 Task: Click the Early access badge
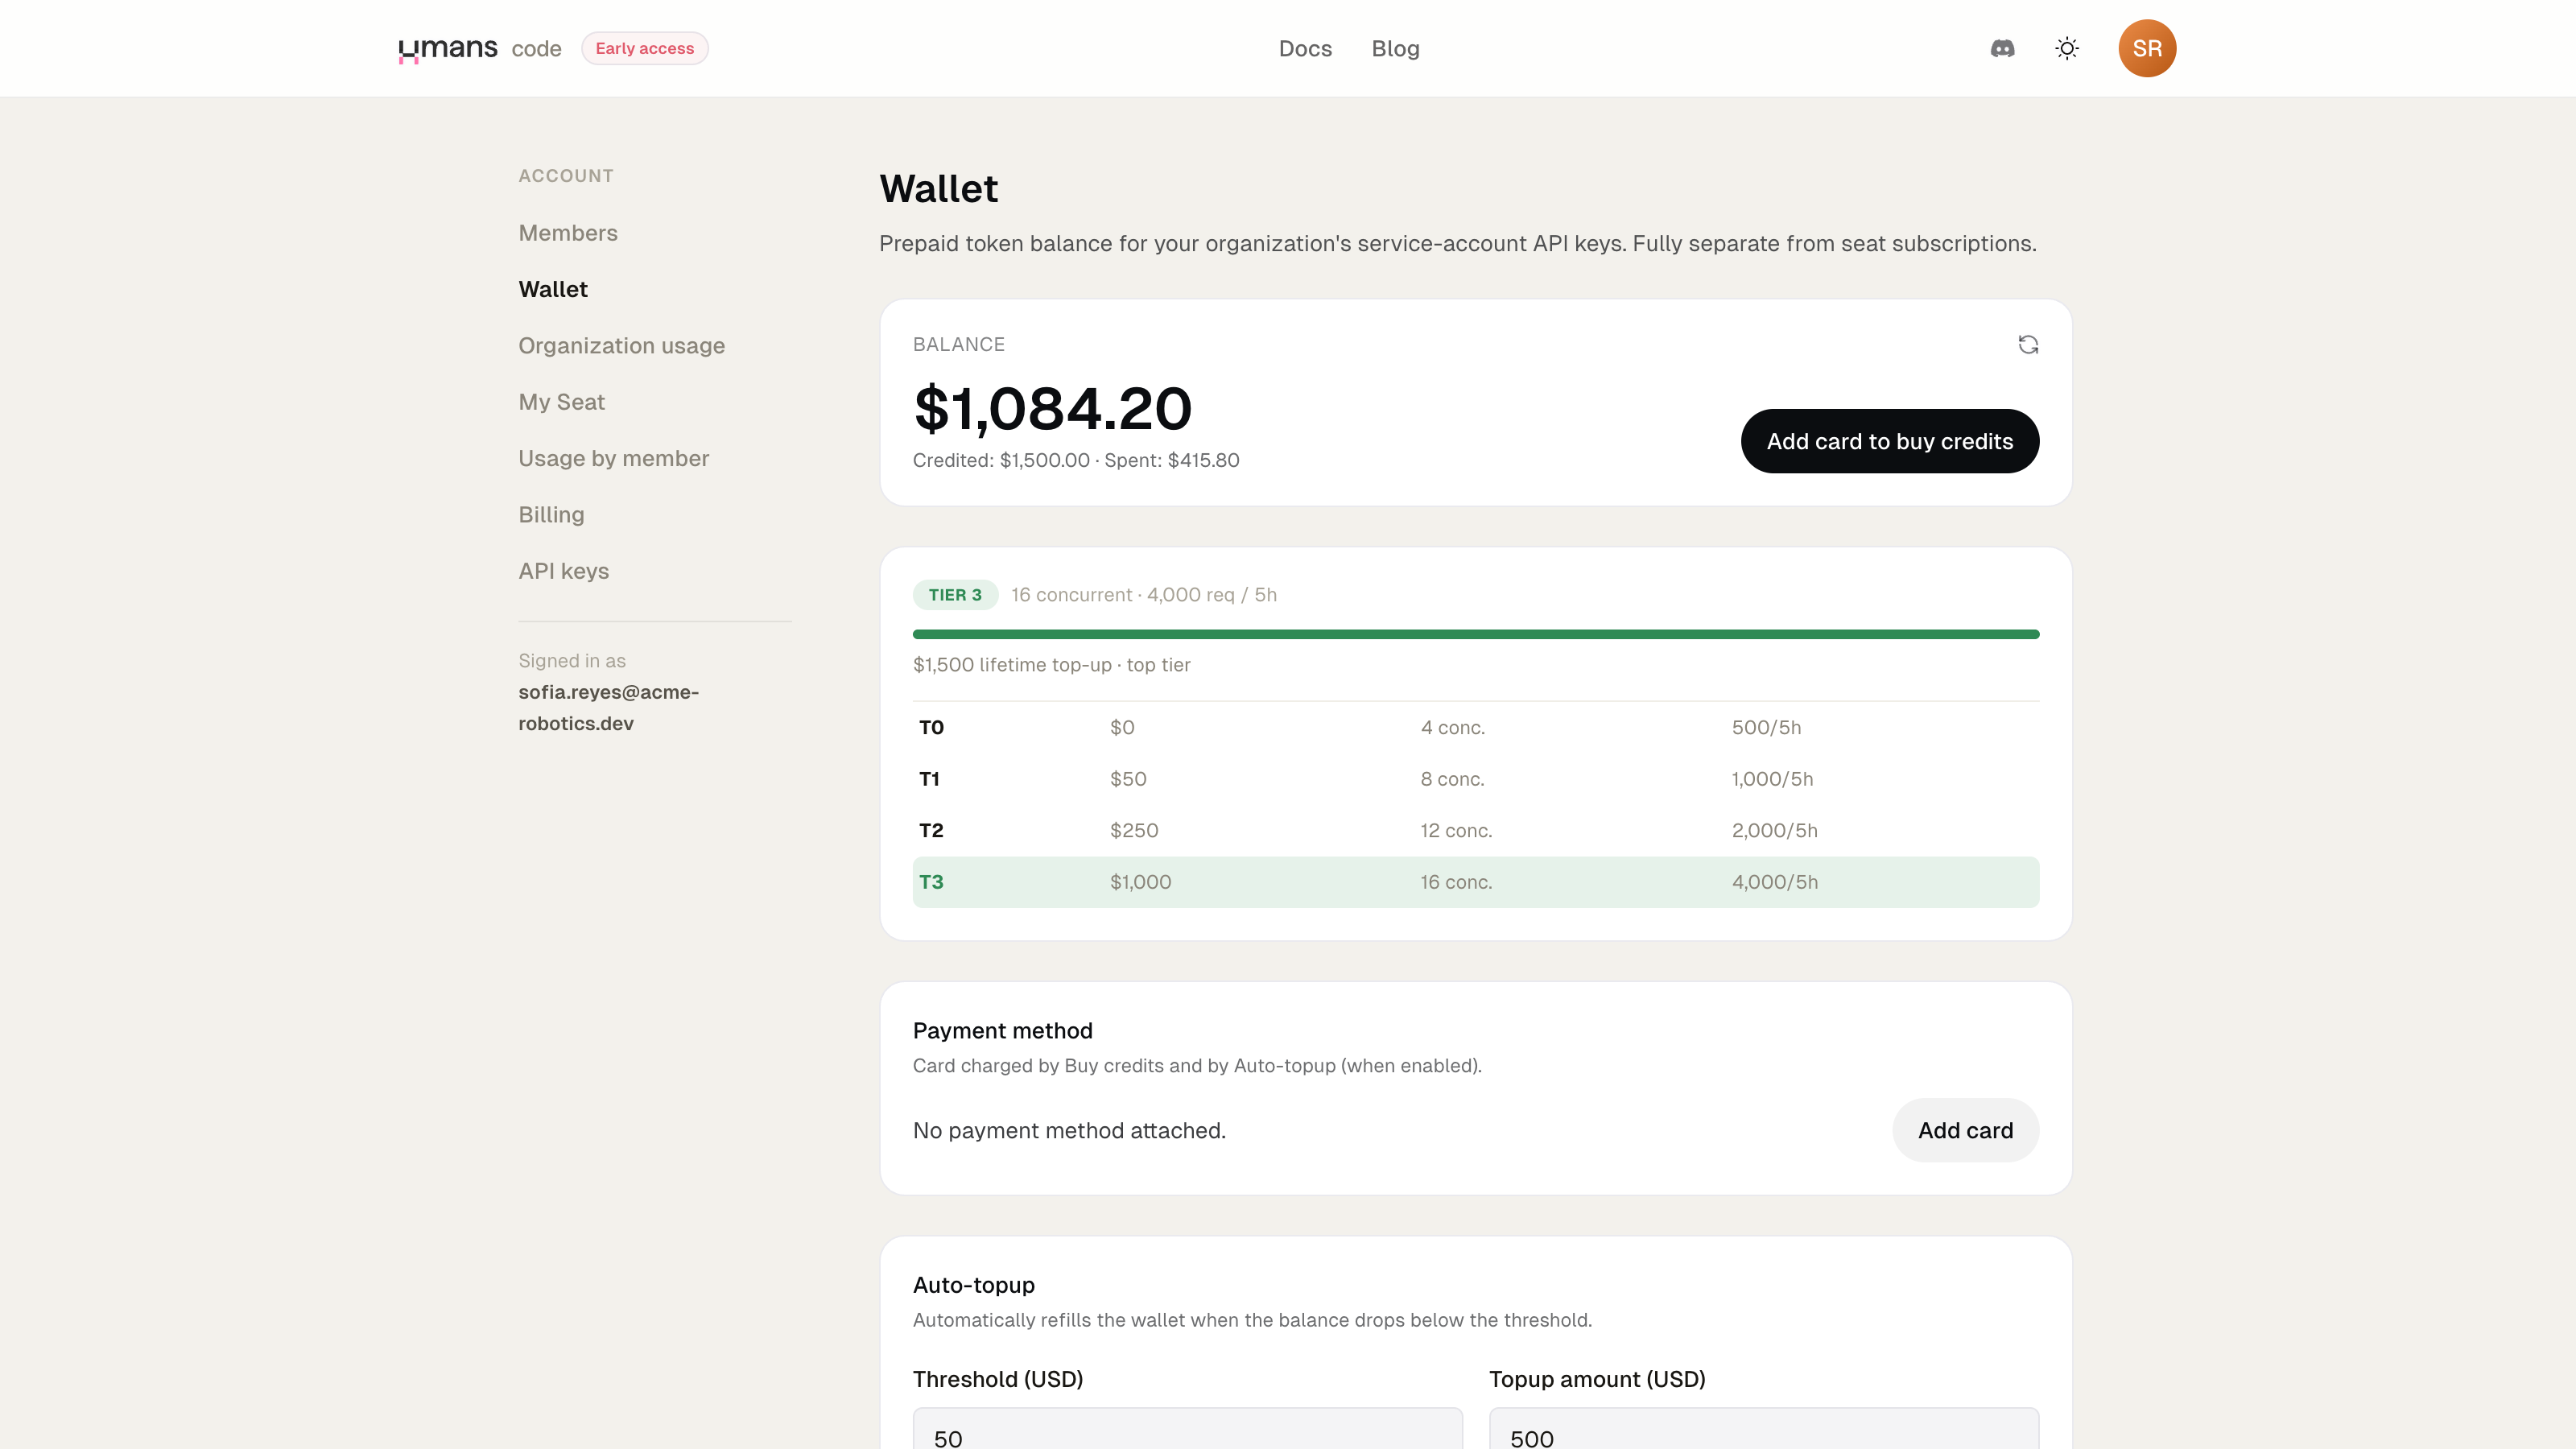[x=645, y=48]
